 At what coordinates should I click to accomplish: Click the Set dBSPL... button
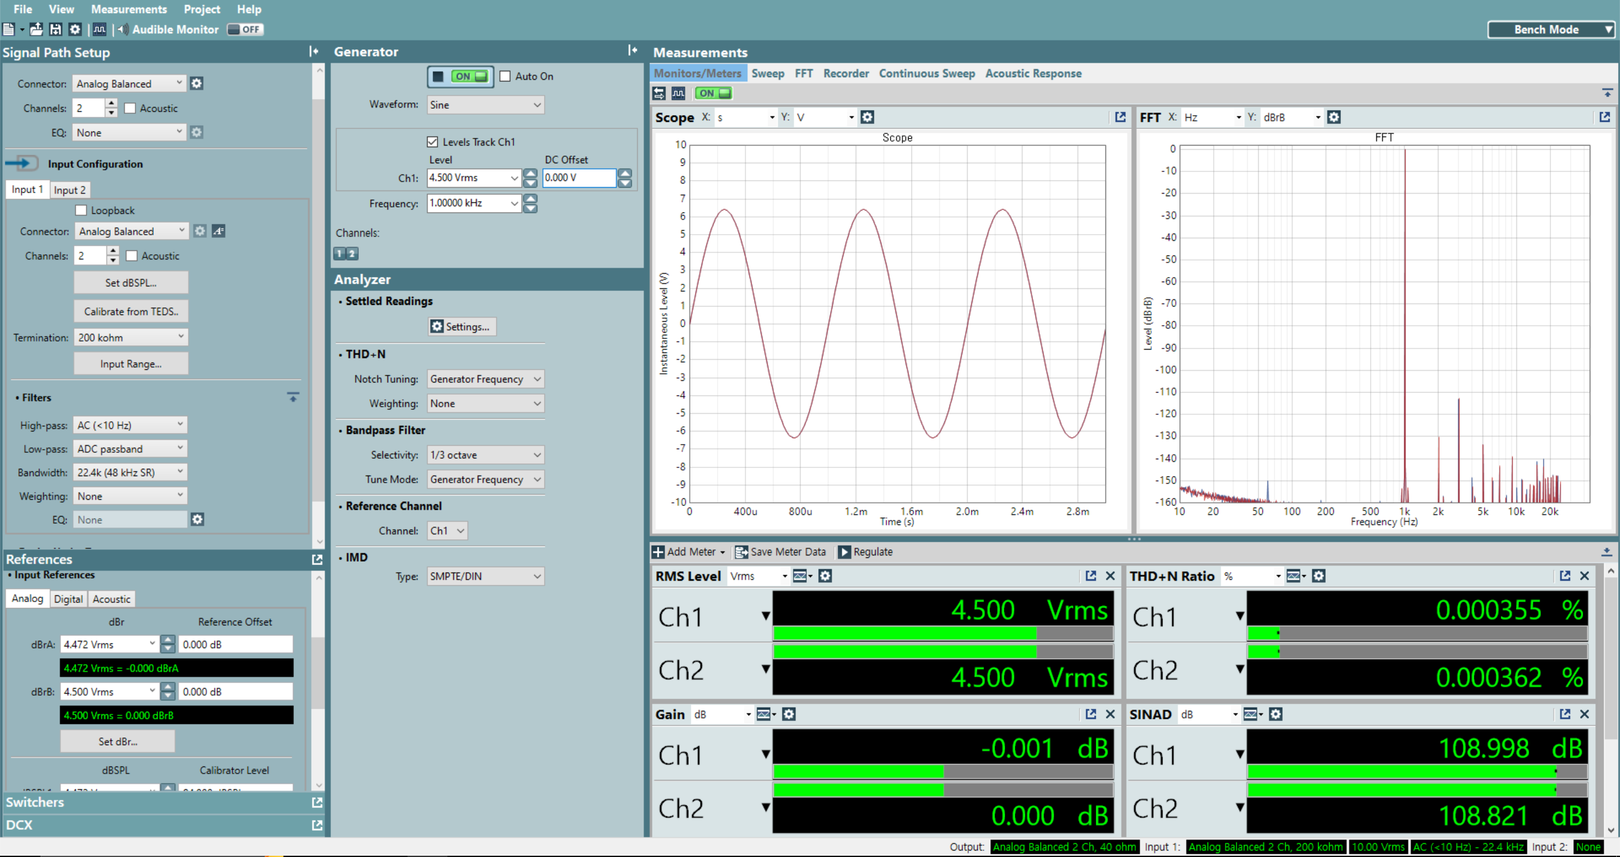(x=131, y=283)
